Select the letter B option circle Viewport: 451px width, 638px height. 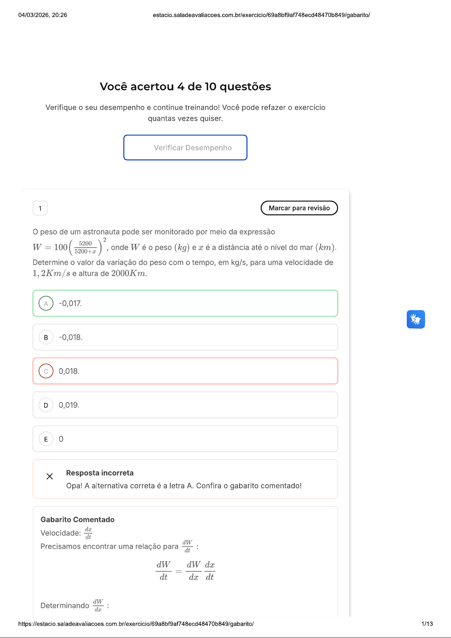pyautogui.click(x=46, y=337)
